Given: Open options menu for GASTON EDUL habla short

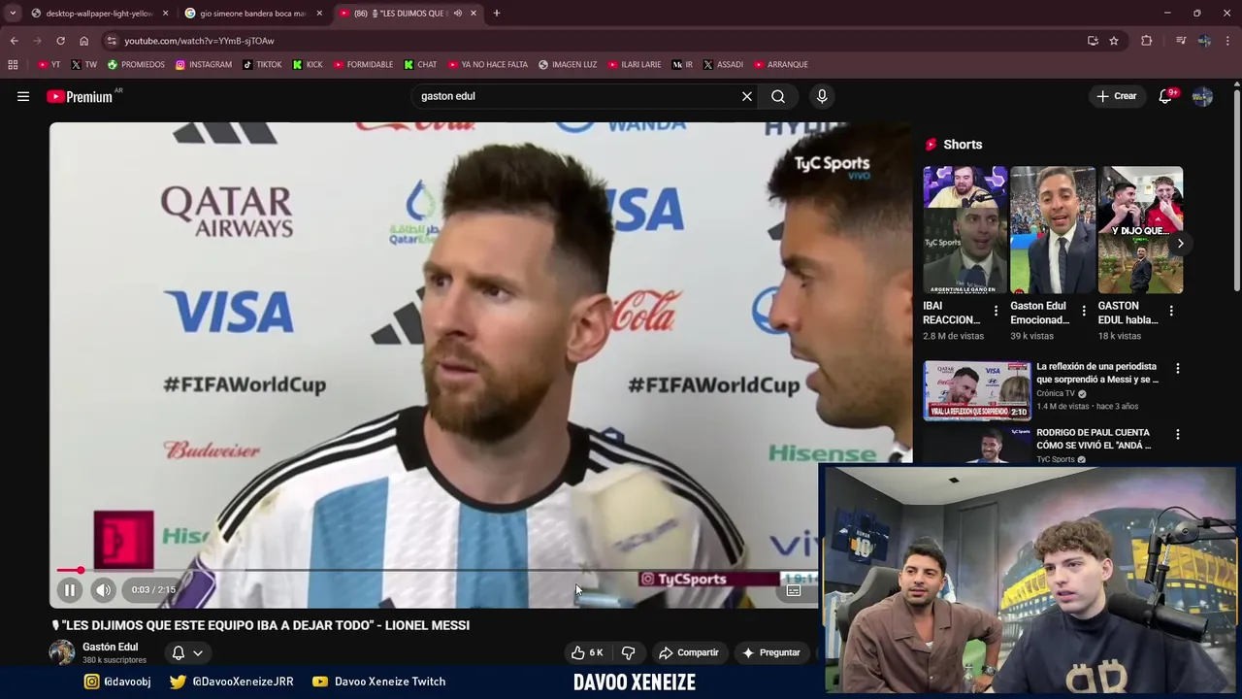Looking at the screenshot, I should (x=1171, y=312).
